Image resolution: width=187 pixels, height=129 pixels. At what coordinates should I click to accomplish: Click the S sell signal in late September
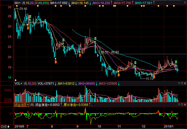click(95, 38)
